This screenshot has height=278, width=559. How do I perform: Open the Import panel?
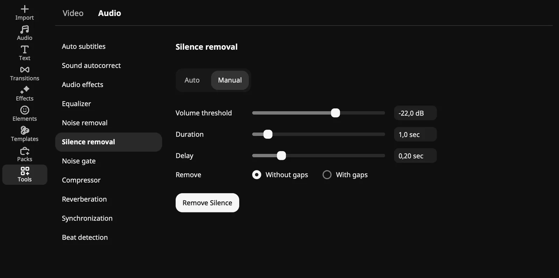click(24, 13)
